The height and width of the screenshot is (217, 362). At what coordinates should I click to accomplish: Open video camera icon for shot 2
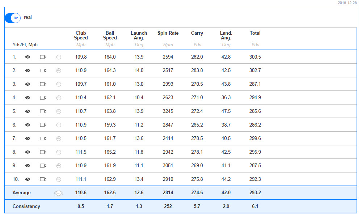click(43, 71)
